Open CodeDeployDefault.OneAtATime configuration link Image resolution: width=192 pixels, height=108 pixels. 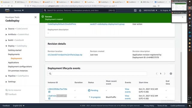62,24
